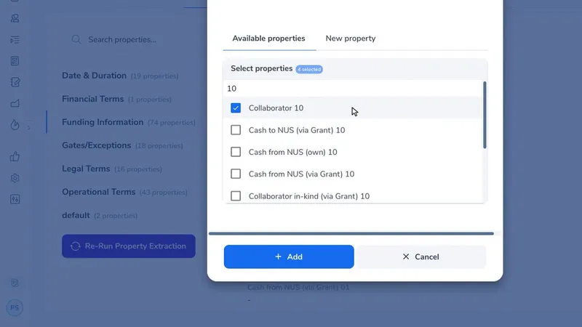Open Date & Duration category
The height and width of the screenshot is (327, 582).
pos(120,76)
